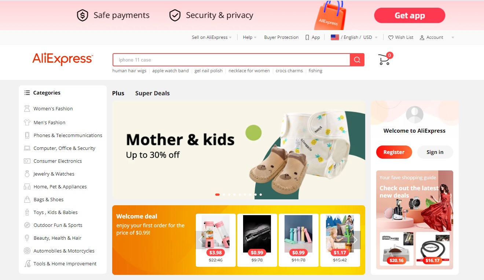Screen dimensions: 484x280
Task: Click the iphone 11 case search field
Action: tap(231, 60)
